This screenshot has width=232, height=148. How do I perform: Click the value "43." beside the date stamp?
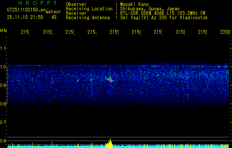coord(55,17)
